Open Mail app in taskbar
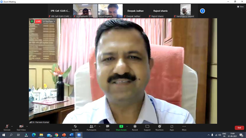This screenshot has height=138, width=246. pos(49,135)
